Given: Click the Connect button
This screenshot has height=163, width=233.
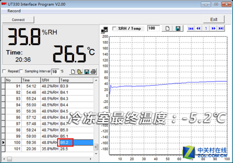Looking at the screenshot, I should pyautogui.click(x=18, y=20).
